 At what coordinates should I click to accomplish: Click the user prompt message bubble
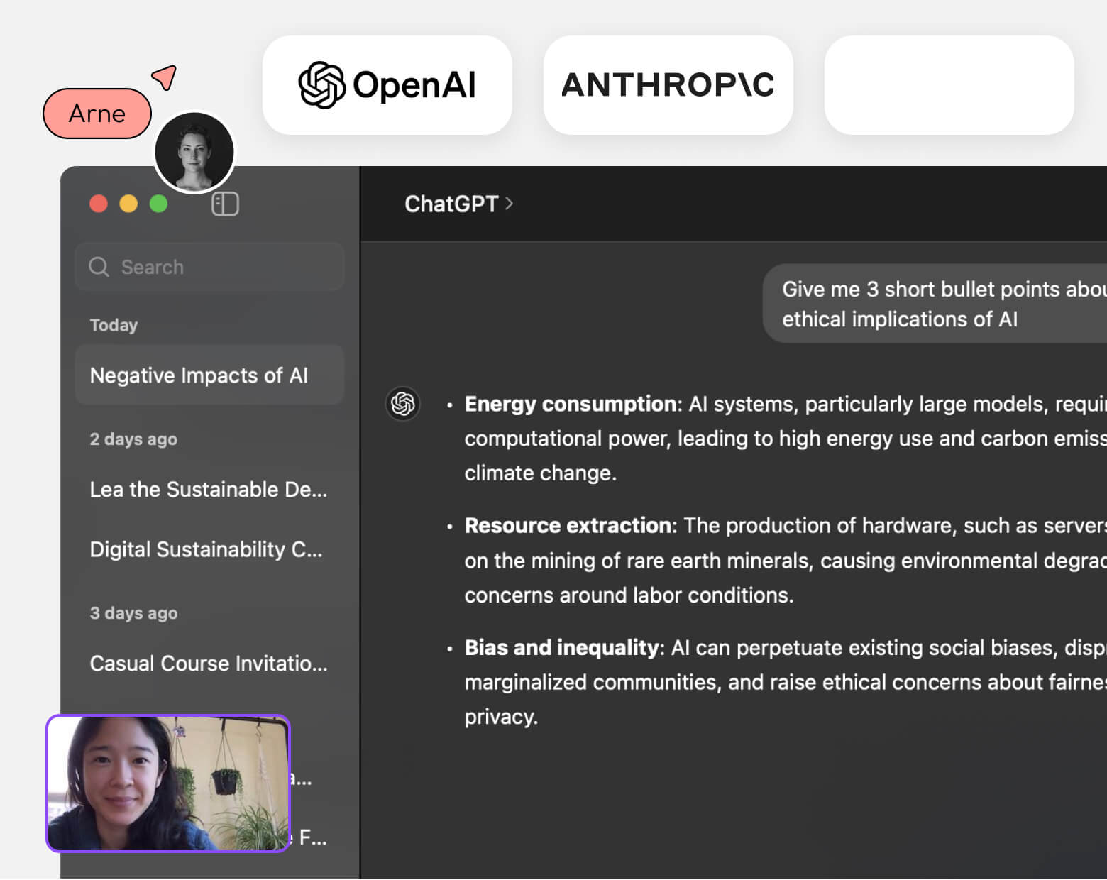click(935, 304)
